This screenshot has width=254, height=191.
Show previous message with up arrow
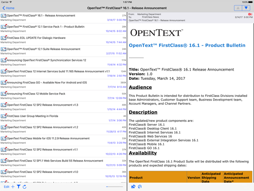pos(238,8)
